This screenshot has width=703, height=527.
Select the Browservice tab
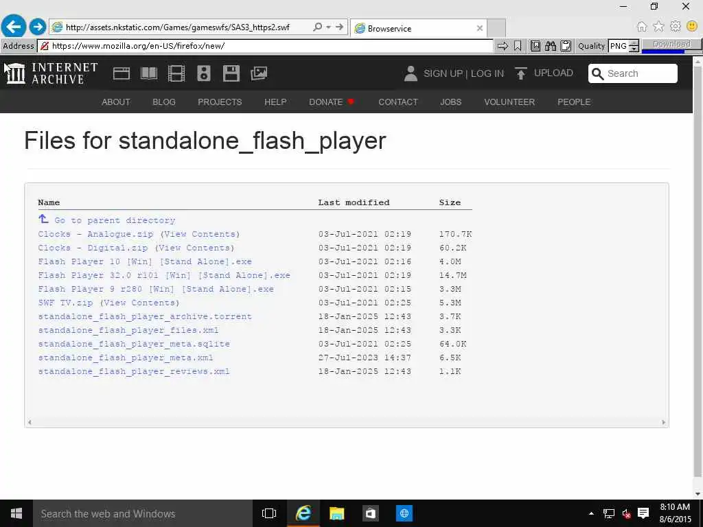[419, 28]
